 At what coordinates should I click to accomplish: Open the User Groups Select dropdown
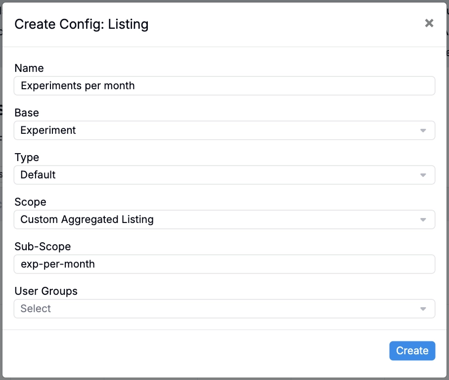(x=224, y=309)
